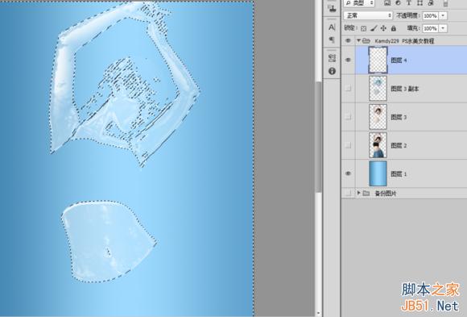
Task: Filter layers by text type icon
Action: pos(409,3)
